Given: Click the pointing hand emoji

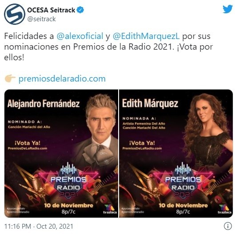Looking at the screenshot, I should click(x=10, y=78).
